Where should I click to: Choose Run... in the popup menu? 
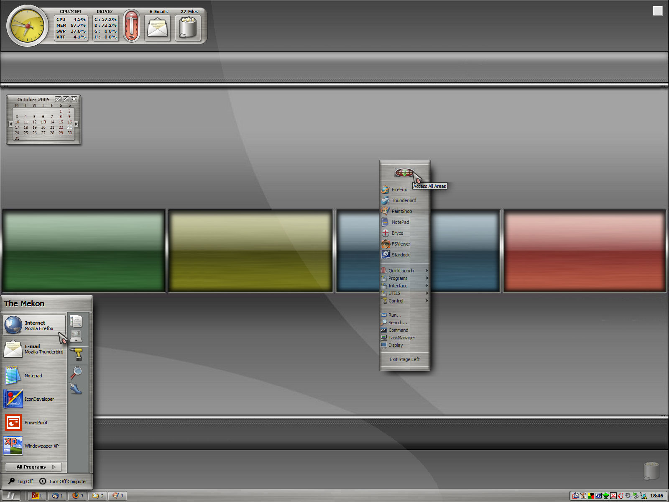point(405,315)
